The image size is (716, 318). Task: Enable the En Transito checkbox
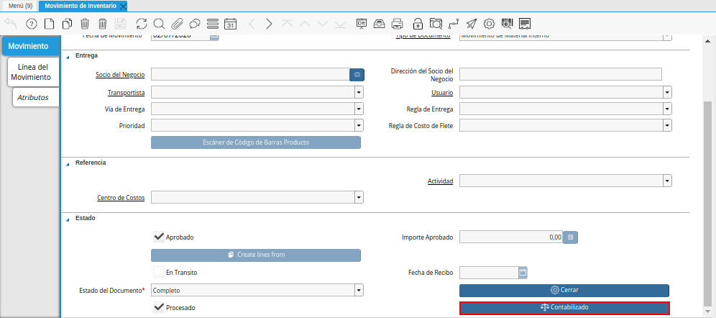click(159, 273)
